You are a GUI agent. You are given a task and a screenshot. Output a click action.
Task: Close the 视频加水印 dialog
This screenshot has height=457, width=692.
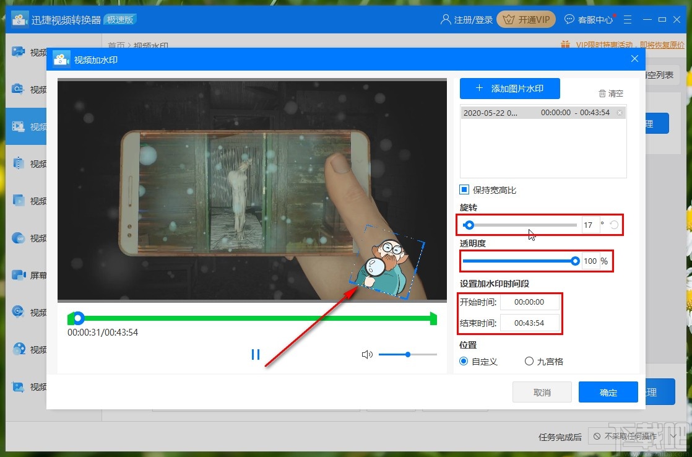pyautogui.click(x=634, y=59)
